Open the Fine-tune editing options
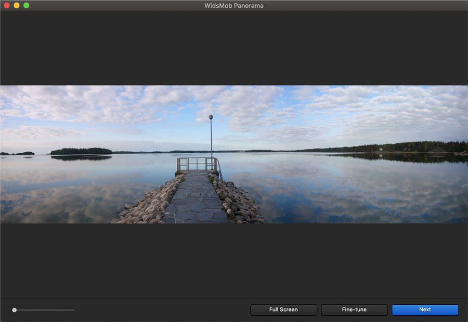468x322 pixels. tap(354, 310)
